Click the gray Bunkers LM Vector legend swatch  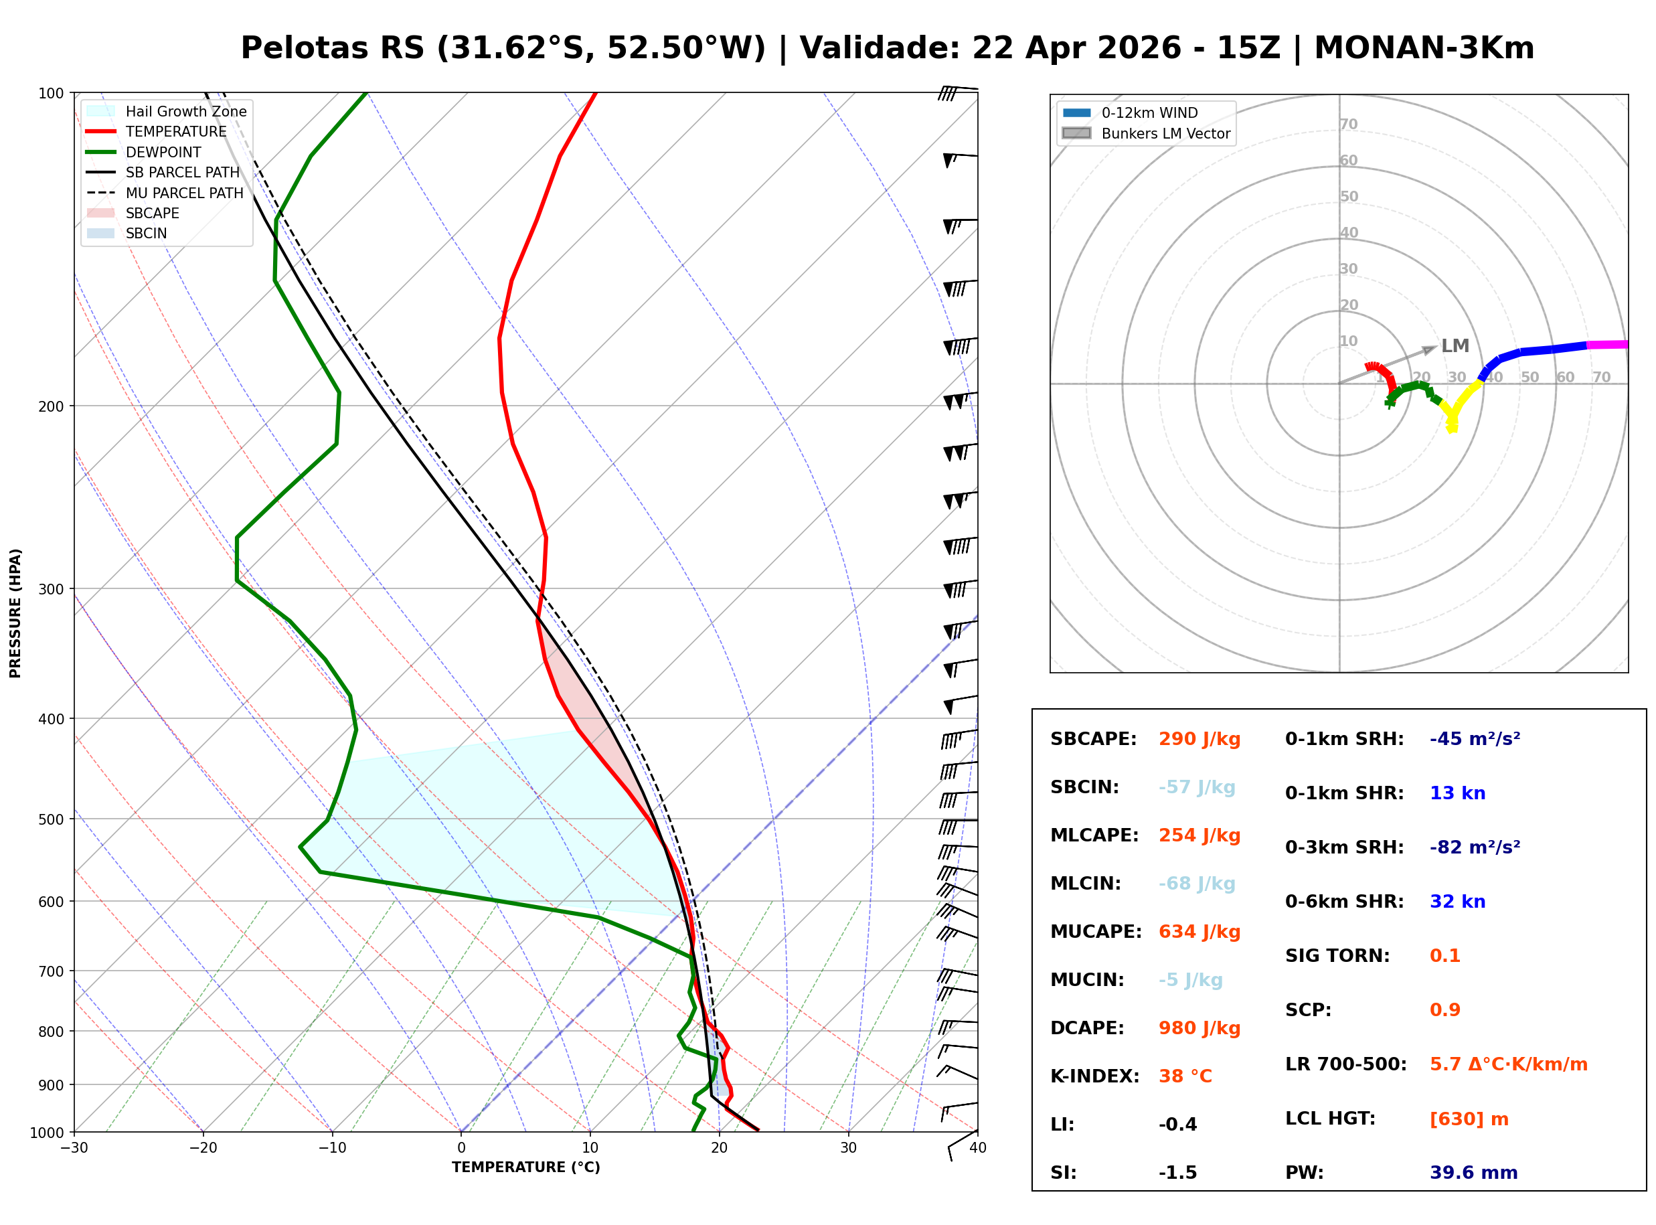[x=1077, y=133]
